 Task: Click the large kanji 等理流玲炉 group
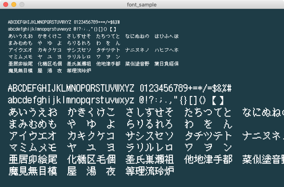pyautogui.click(x=150, y=170)
